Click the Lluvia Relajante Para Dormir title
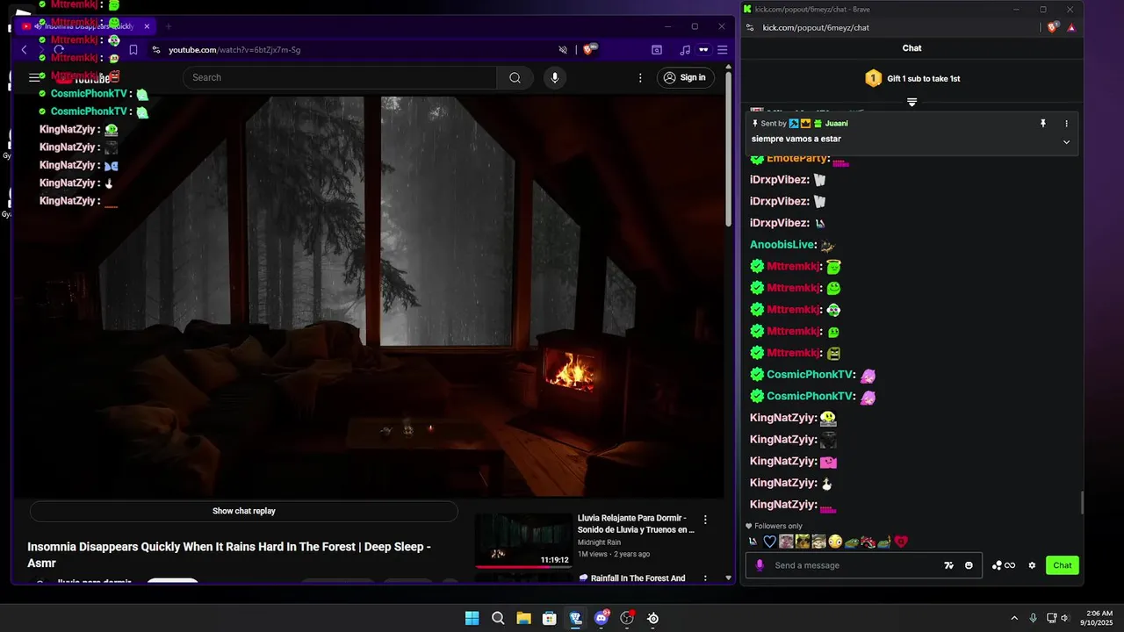1124x632 pixels. 636,524
